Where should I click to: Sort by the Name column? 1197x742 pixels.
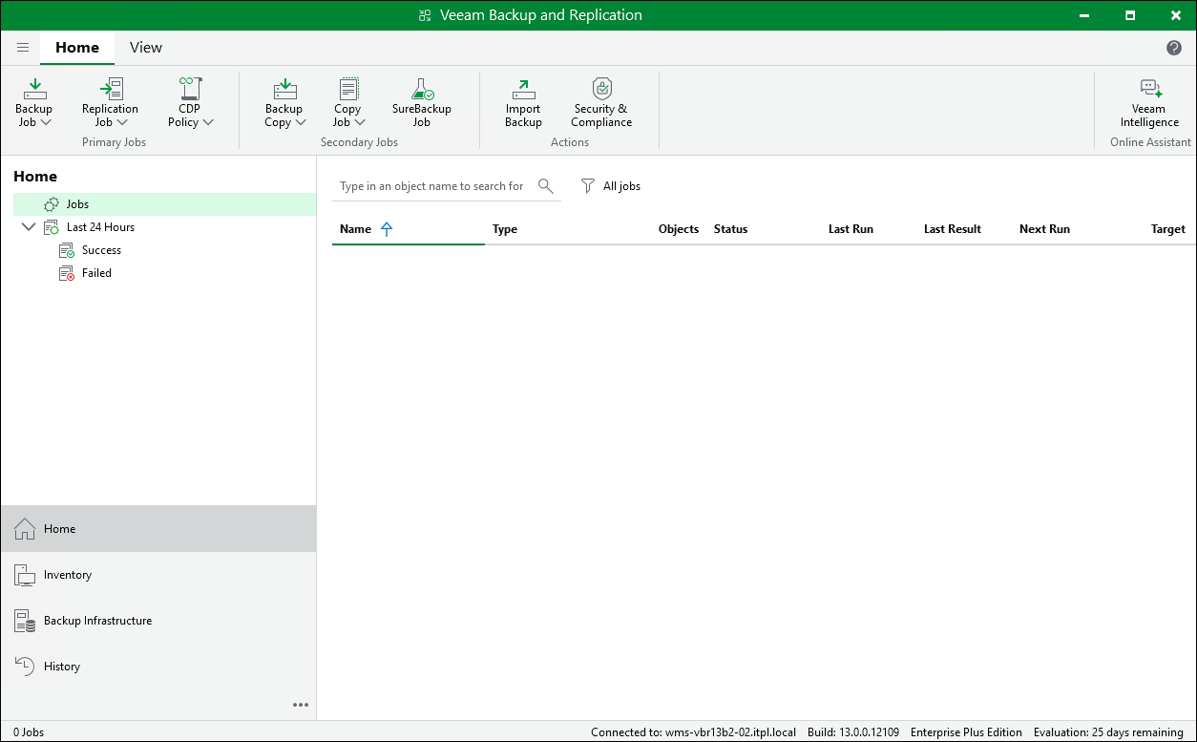tap(409, 229)
